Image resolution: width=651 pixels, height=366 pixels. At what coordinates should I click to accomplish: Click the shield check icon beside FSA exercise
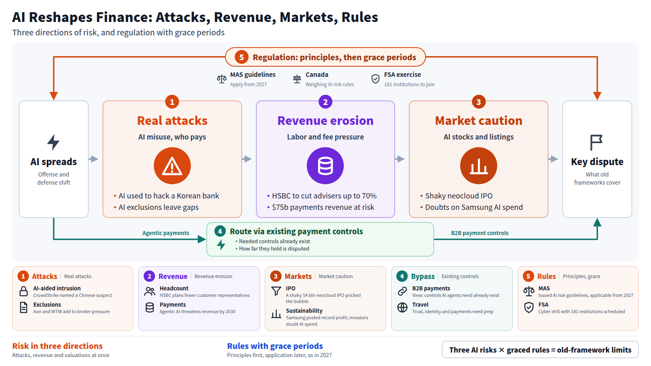coord(376,79)
